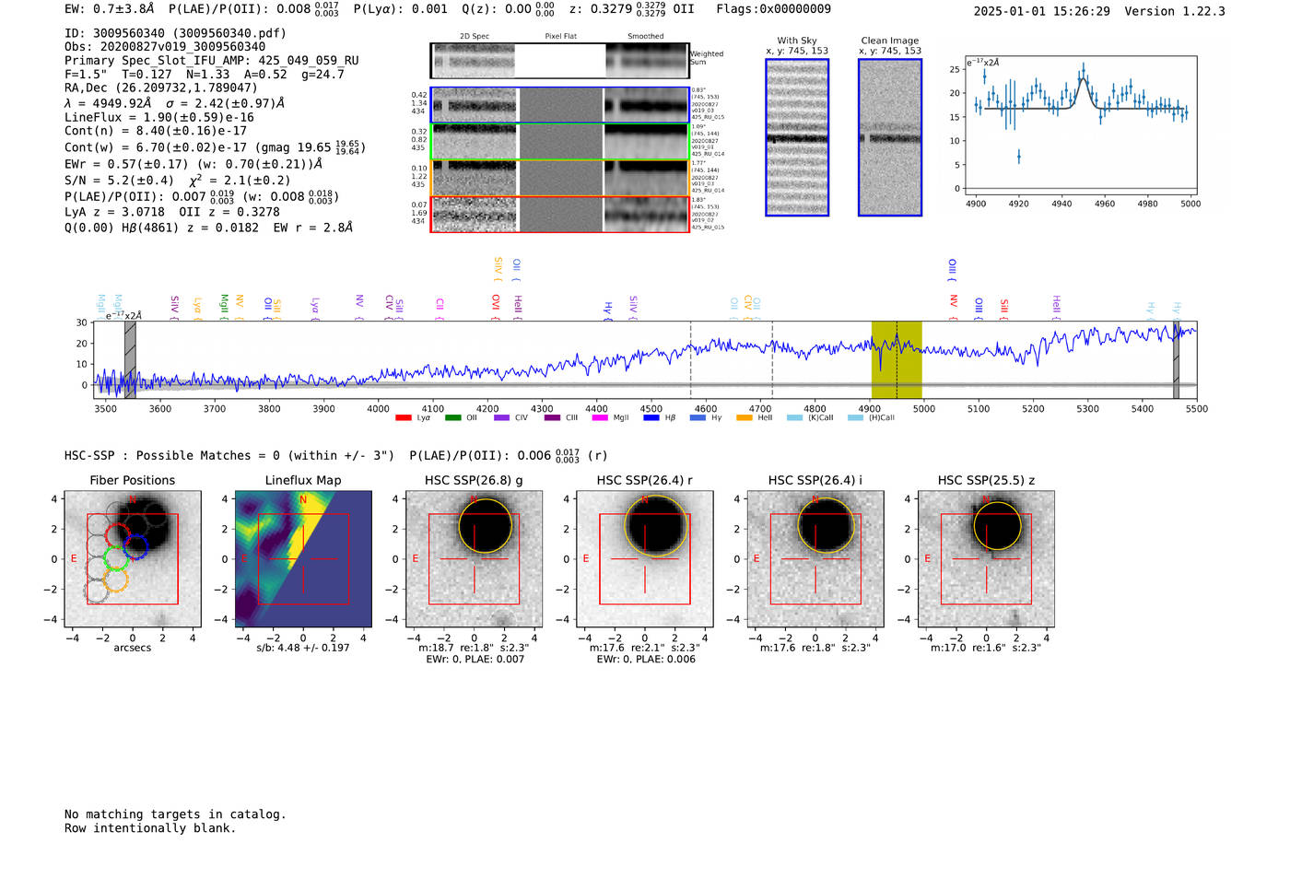Click the Cont(w) = 6.70(±0.02)e-17 value
Image resolution: width=1290 pixels, height=878 pixels.
coord(215,147)
